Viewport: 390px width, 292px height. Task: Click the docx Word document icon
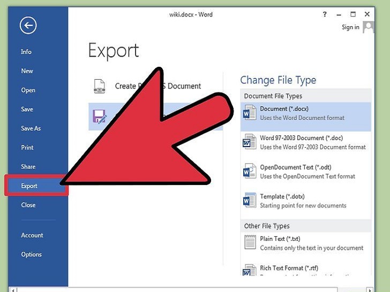coord(250,113)
